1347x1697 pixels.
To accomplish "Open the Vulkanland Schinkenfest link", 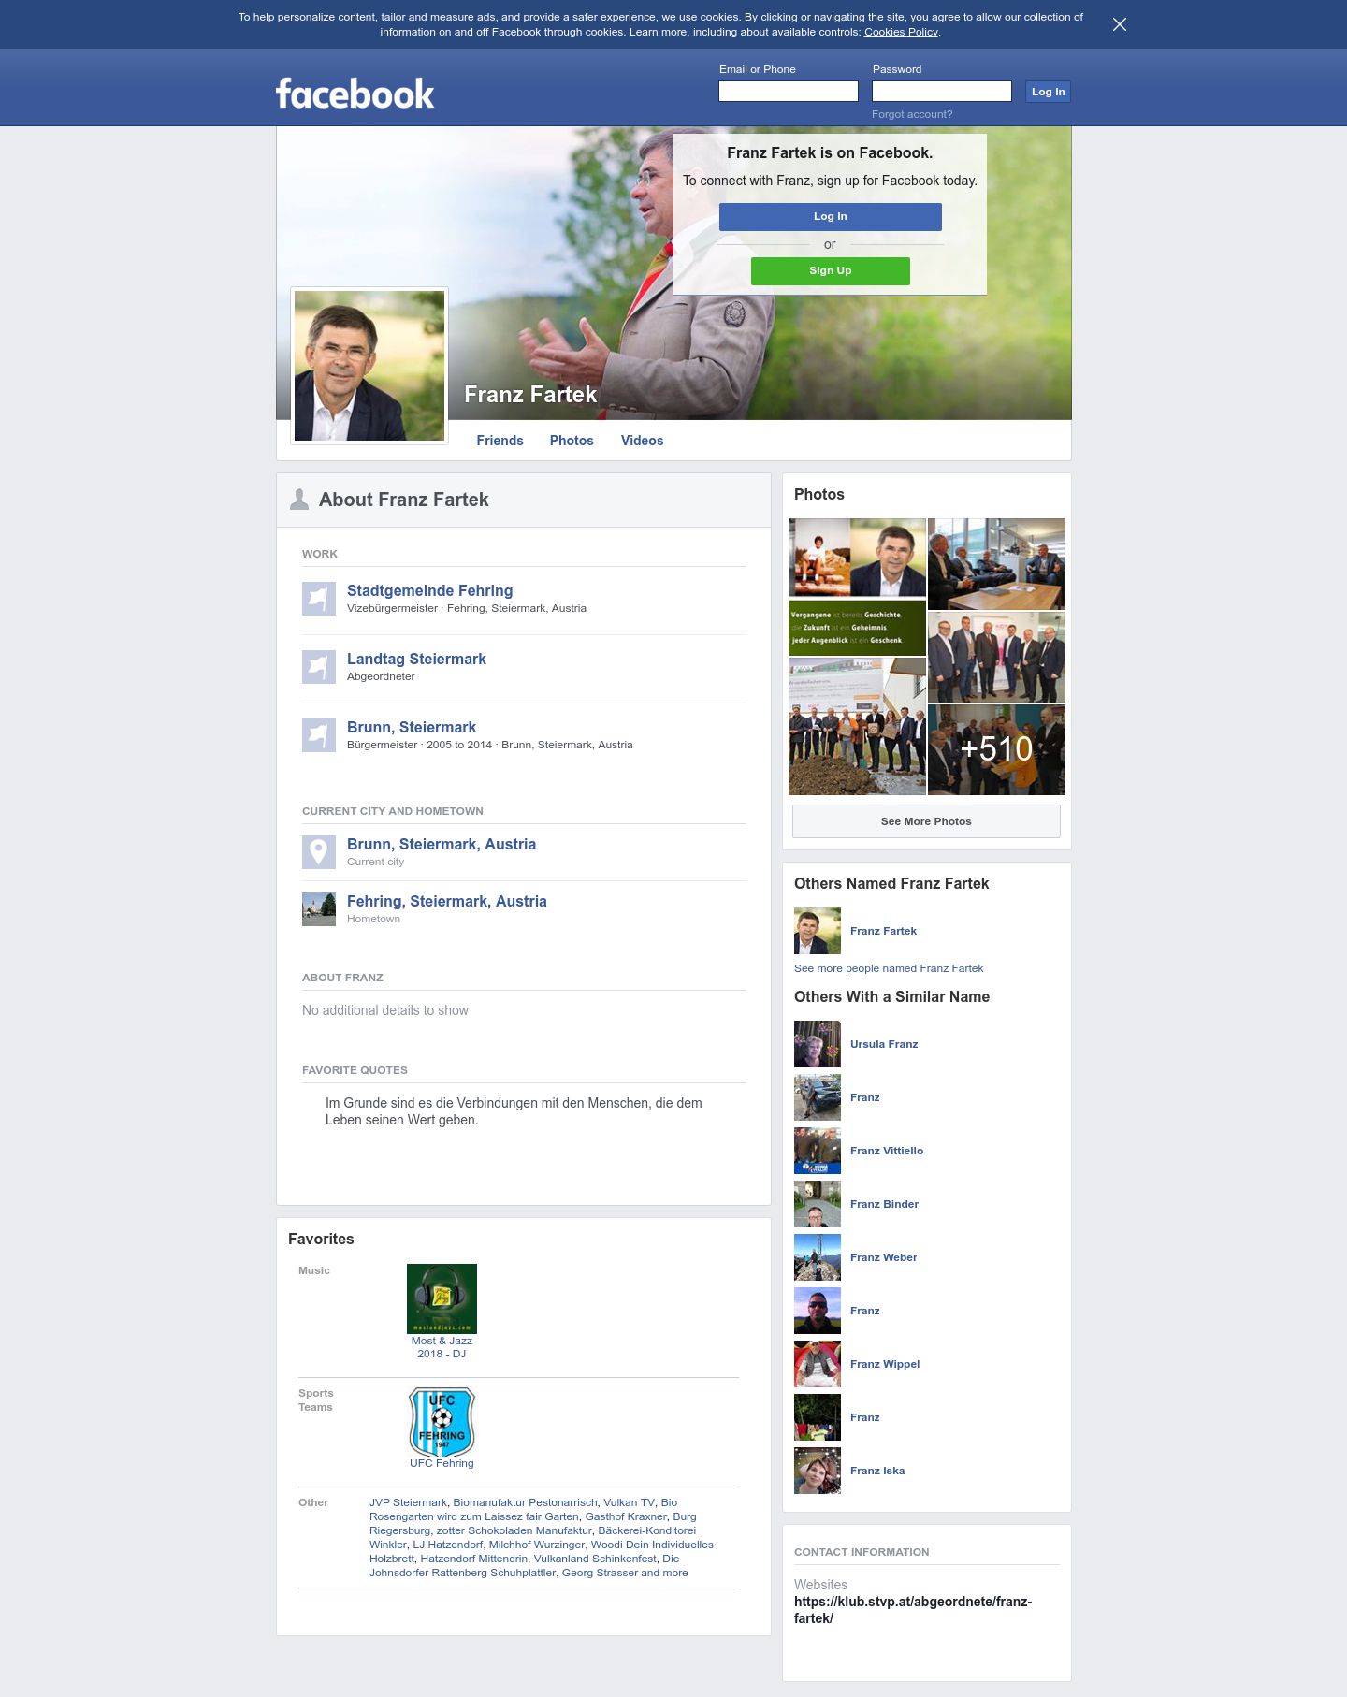I will point(595,1559).
